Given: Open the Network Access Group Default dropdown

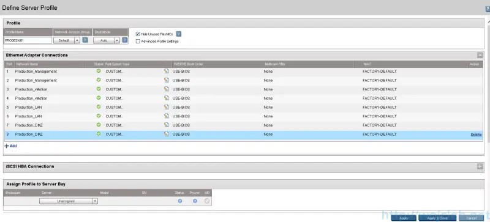Looking at the screenshot, I should click(x=67, y=40).
